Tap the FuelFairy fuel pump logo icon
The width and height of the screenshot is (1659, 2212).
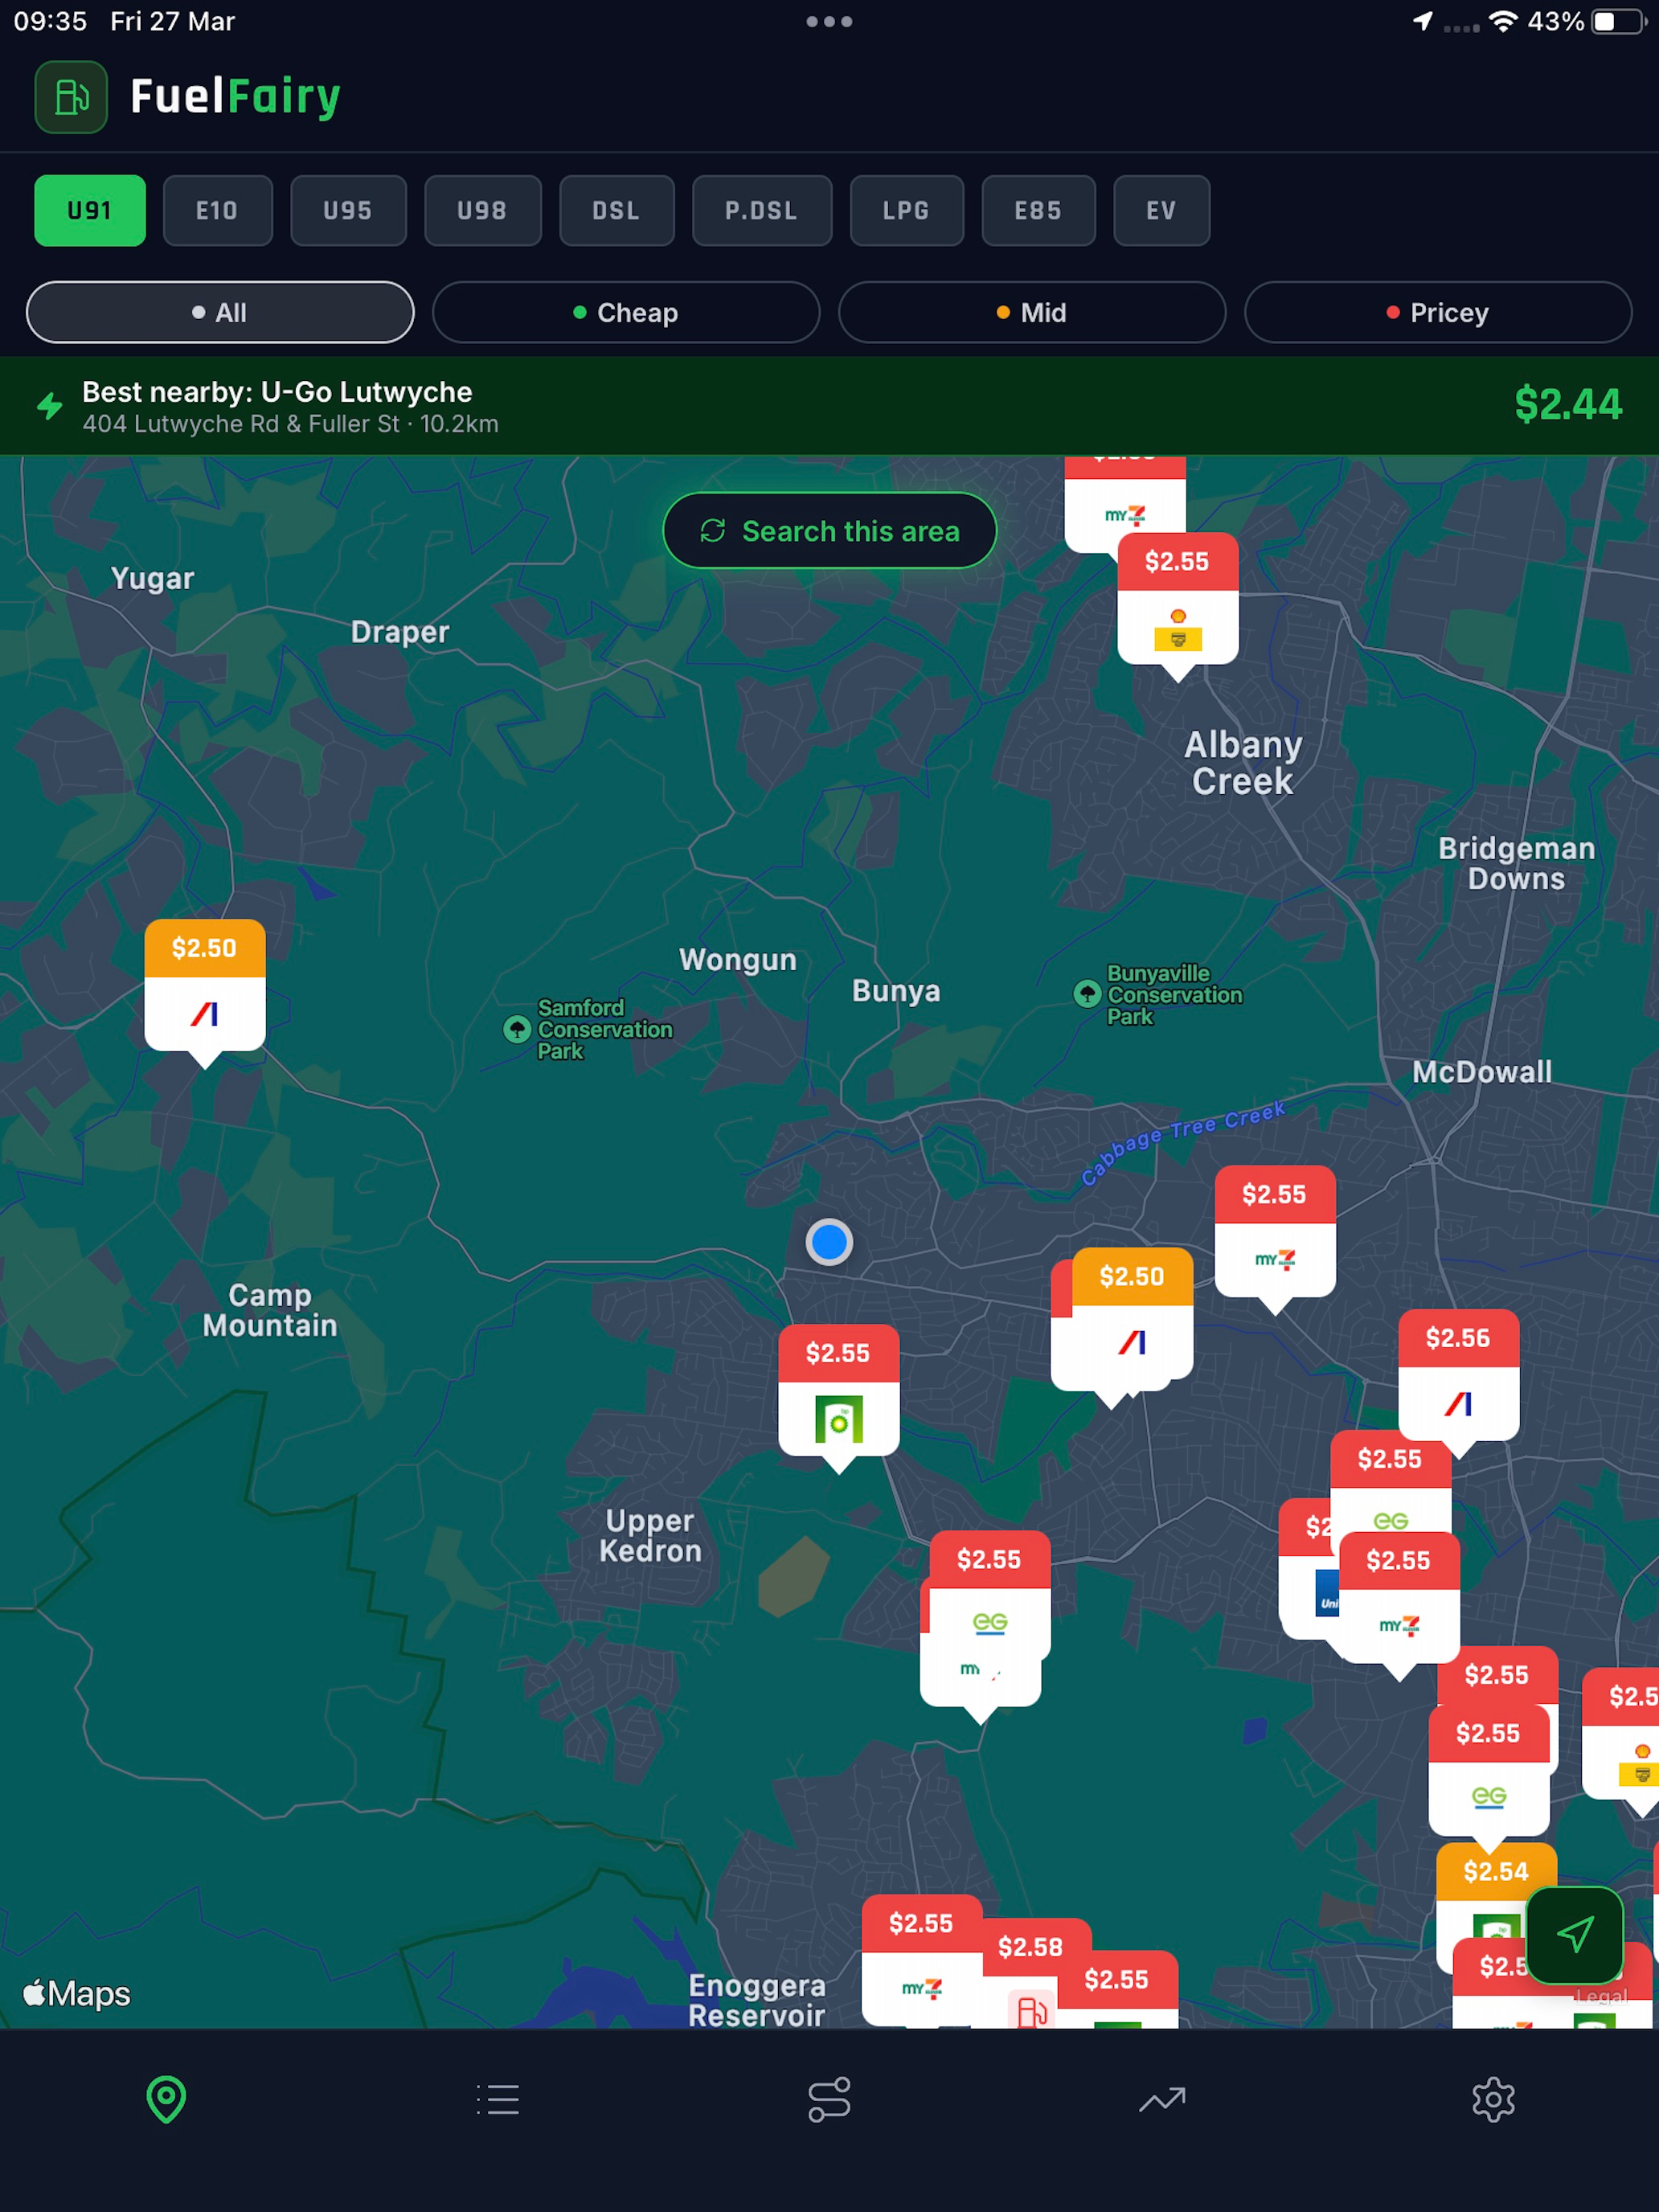click(x=71, y=97)
